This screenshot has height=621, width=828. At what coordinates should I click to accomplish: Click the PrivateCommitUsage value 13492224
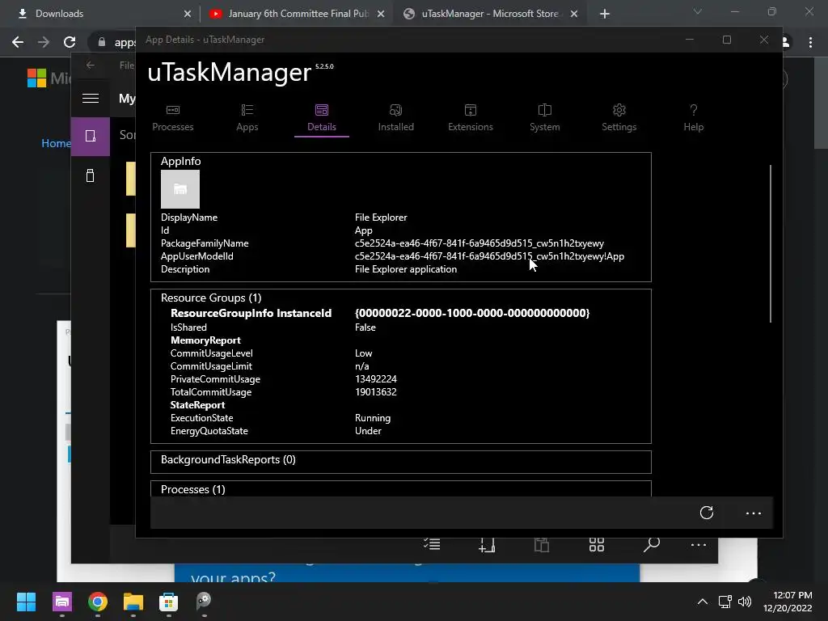pos(375,379)
